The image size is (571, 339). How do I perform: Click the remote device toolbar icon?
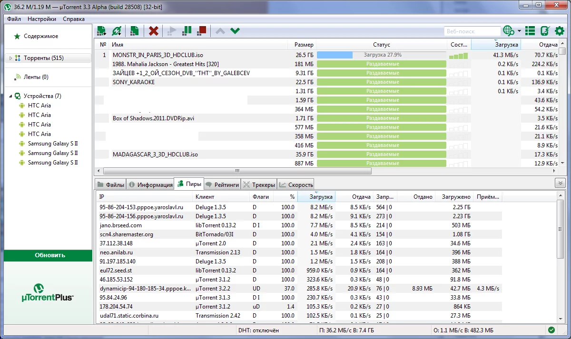tap(545, 31)
